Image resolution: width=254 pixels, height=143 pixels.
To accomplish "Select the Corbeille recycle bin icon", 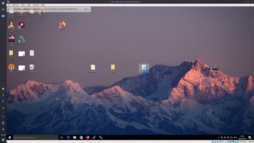I will click(x=32, y=68).
